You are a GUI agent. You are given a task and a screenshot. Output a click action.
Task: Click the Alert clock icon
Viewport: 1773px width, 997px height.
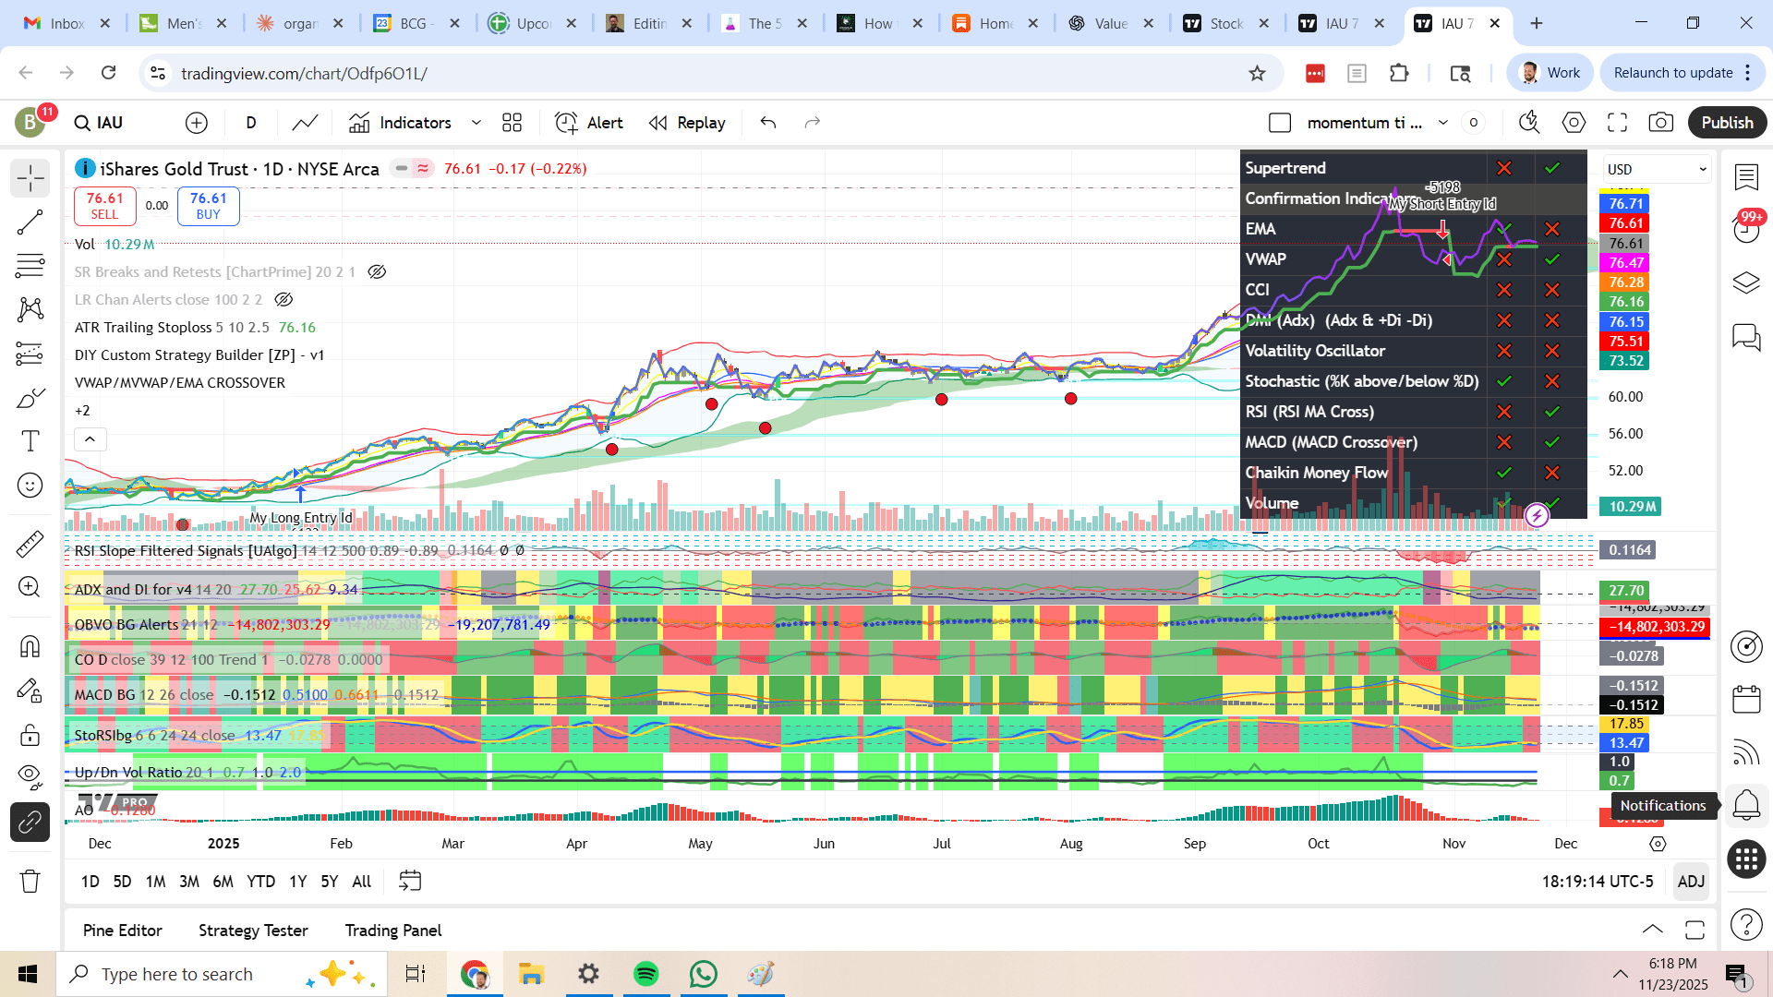tap(566, 123)
